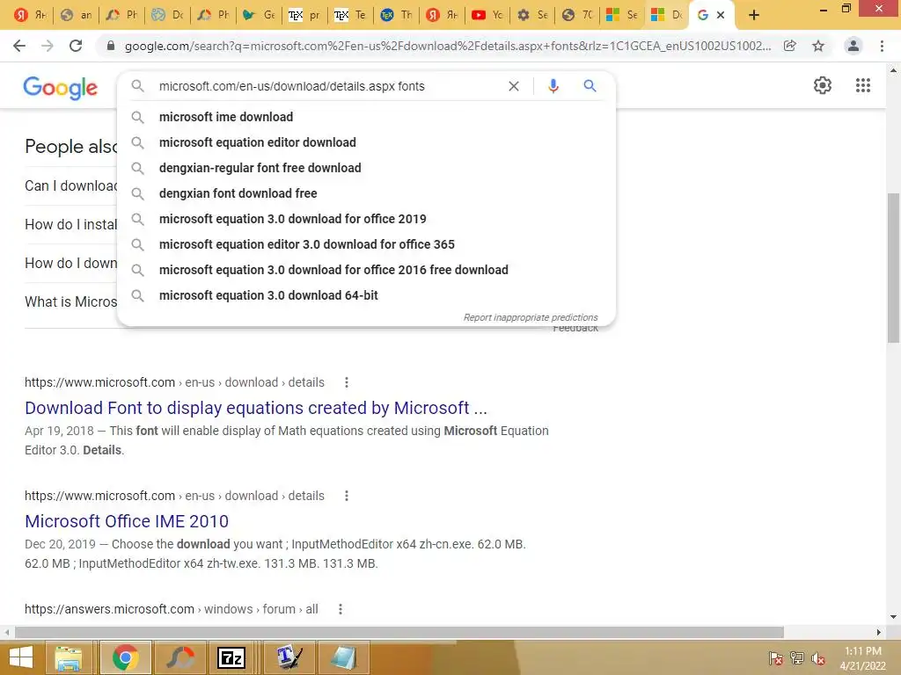Switch to Chrome in the taskbar
Image resolution: width=901 pixels, height=675 pixels.
[125, 657]
